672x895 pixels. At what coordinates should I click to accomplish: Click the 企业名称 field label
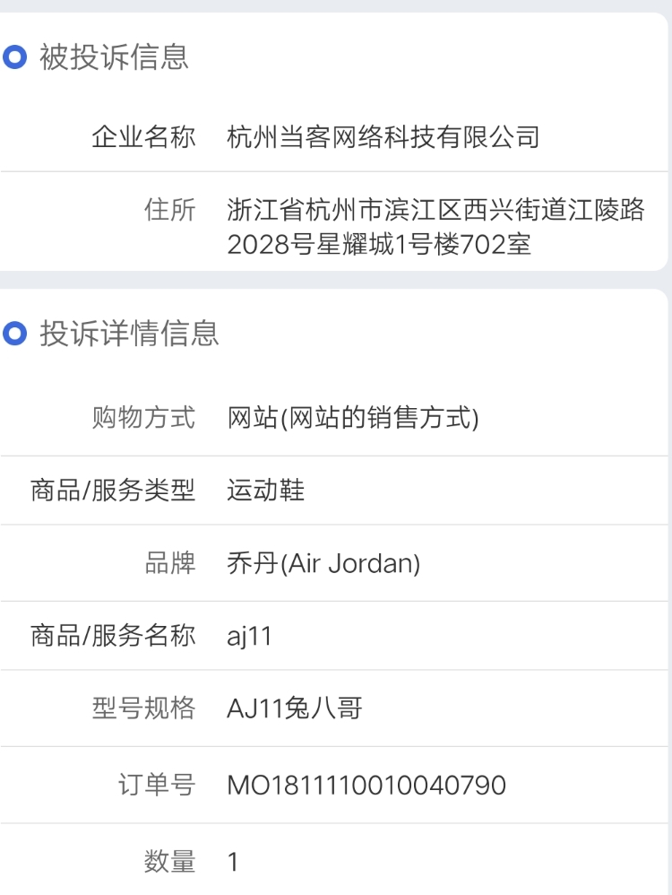(x=143, y=137)
